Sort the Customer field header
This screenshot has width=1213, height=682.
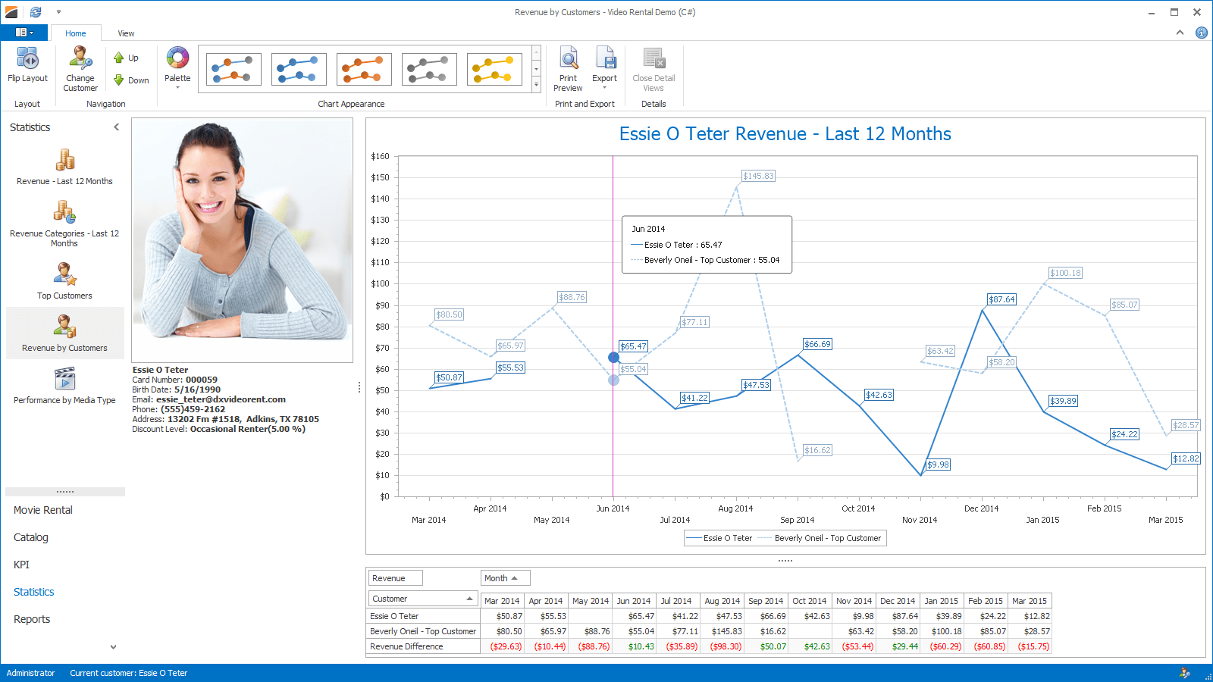[422, 599]
